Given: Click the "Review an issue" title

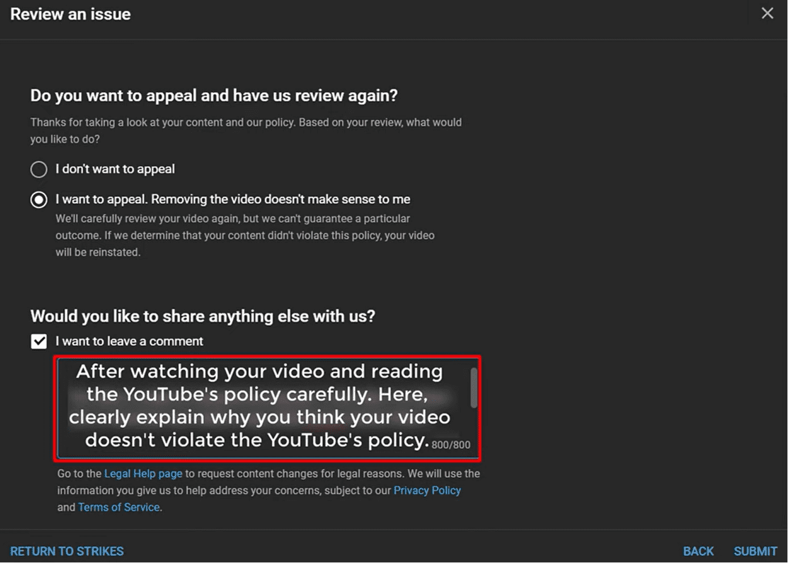Looking at the screenshot, I should click(x=70, y=14).
